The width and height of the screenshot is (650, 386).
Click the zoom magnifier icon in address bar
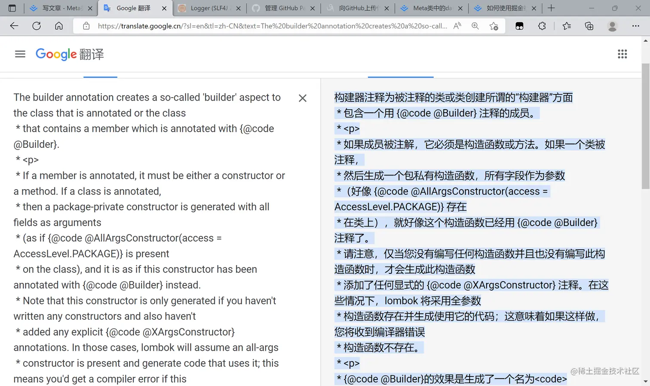(475, 26)
